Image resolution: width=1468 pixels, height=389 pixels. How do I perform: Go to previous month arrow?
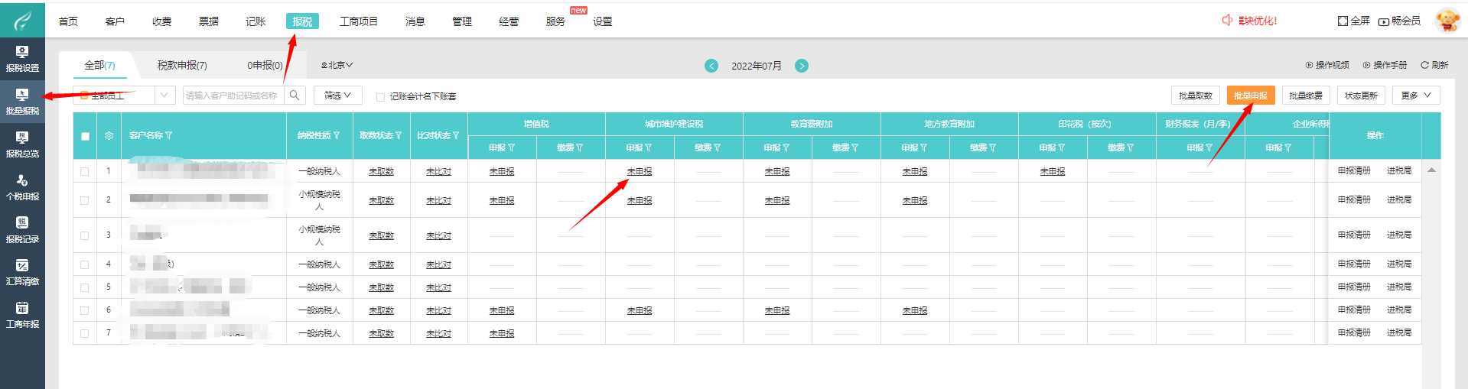point(711,66)
